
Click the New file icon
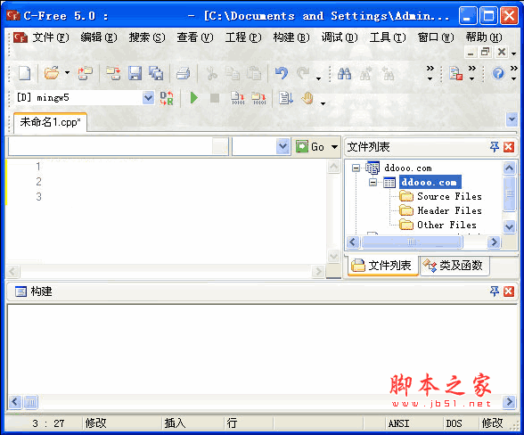tap(24, 73)
